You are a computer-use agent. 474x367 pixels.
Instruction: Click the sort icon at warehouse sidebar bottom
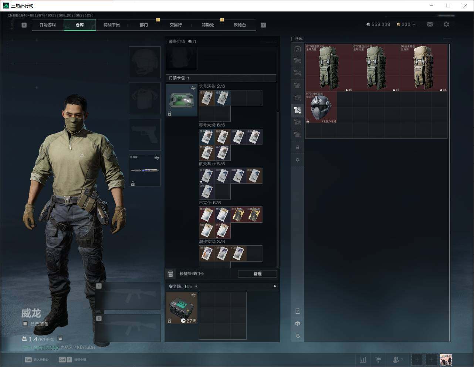pyautogui.click(x=298, y=336)
